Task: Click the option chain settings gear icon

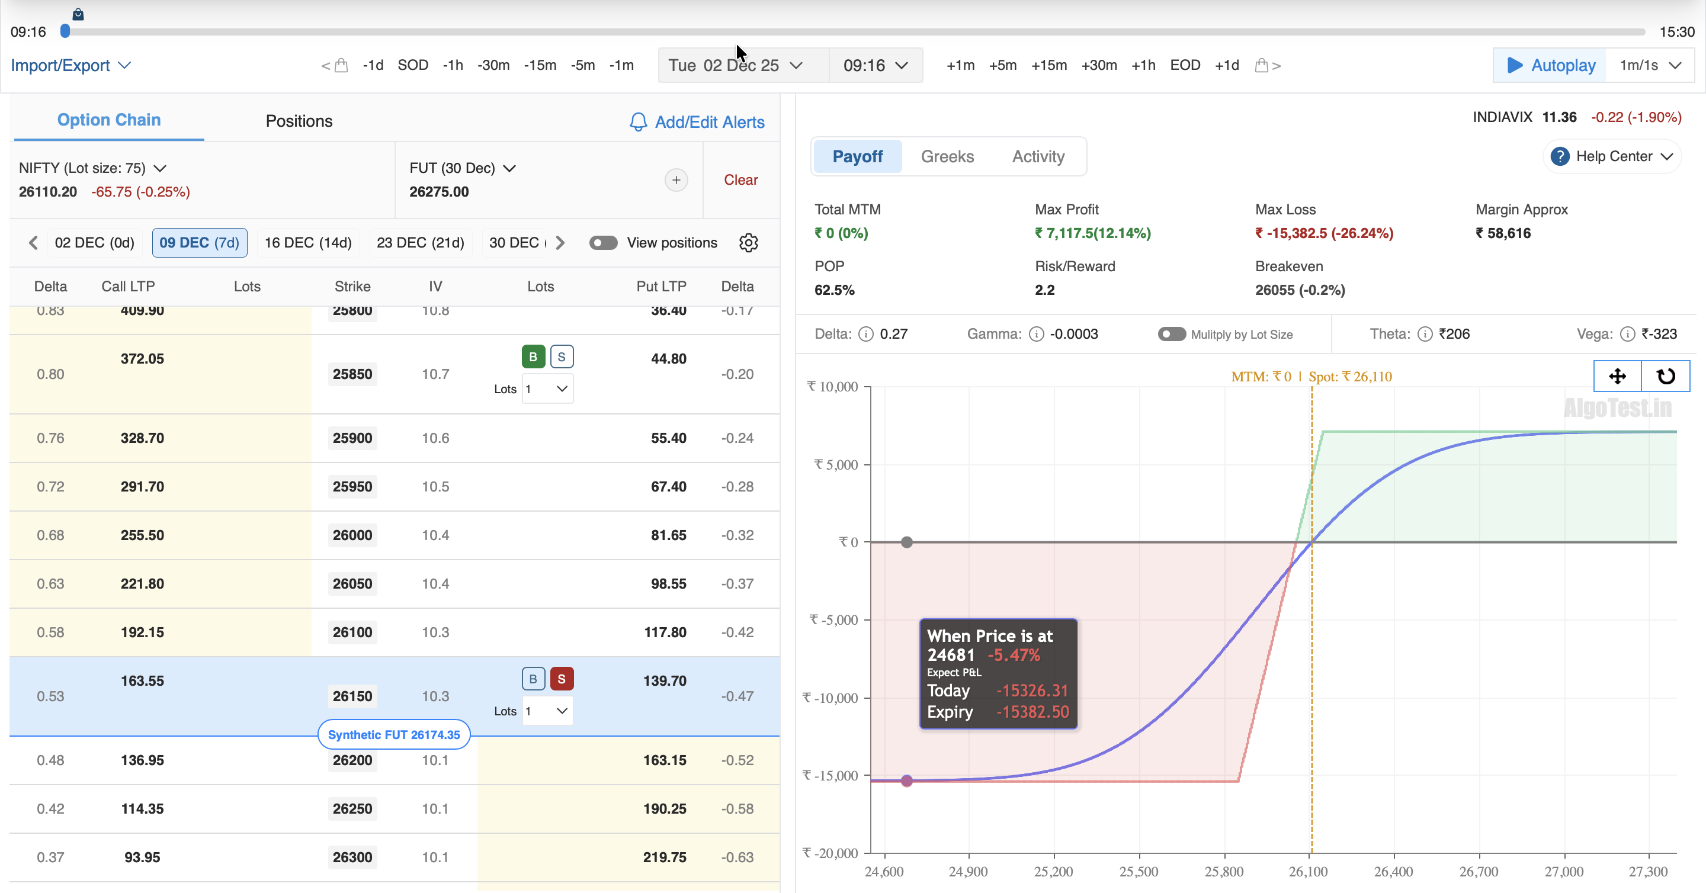Action: (x=748, y=243)
